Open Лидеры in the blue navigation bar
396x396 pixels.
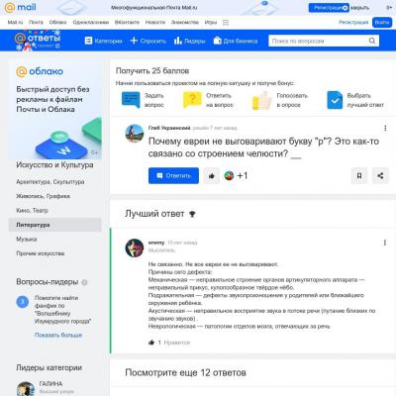190,41
